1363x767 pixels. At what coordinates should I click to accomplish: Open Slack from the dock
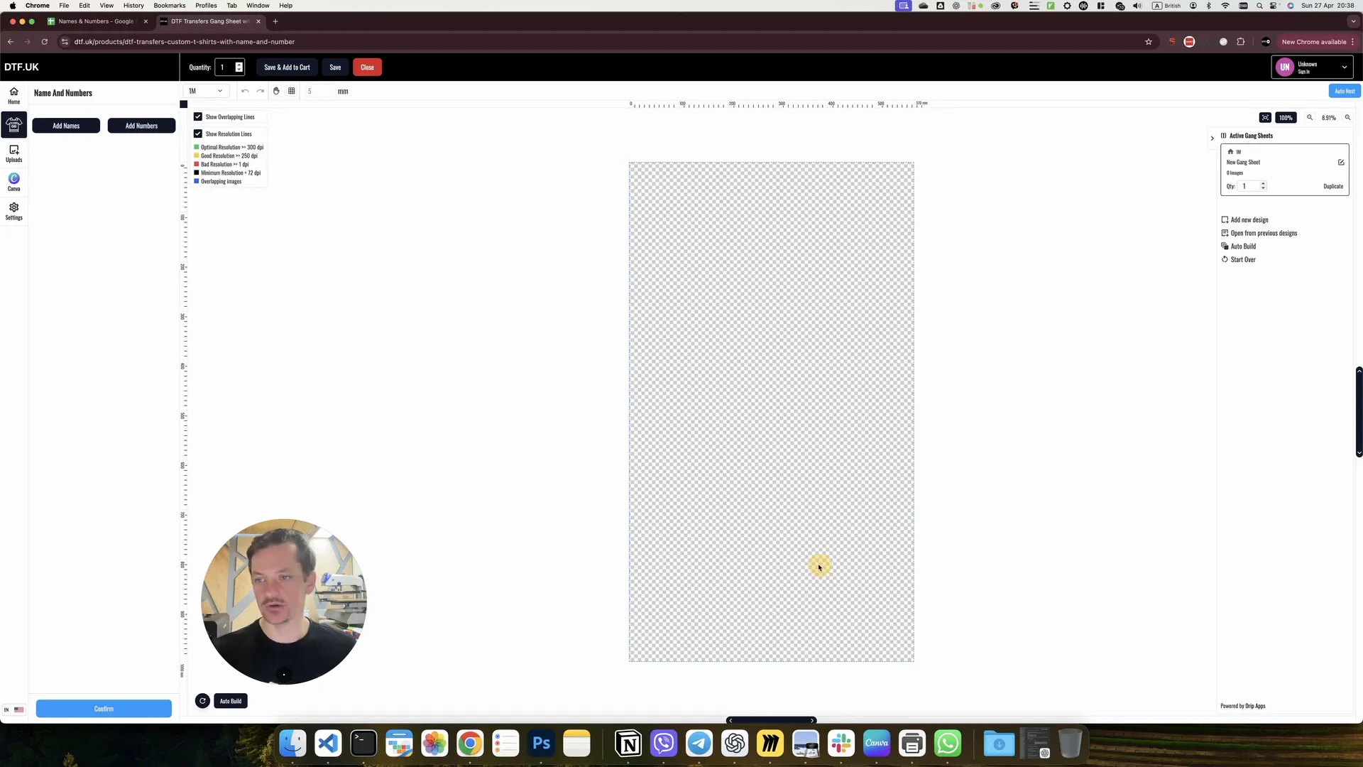pos(841,744)
